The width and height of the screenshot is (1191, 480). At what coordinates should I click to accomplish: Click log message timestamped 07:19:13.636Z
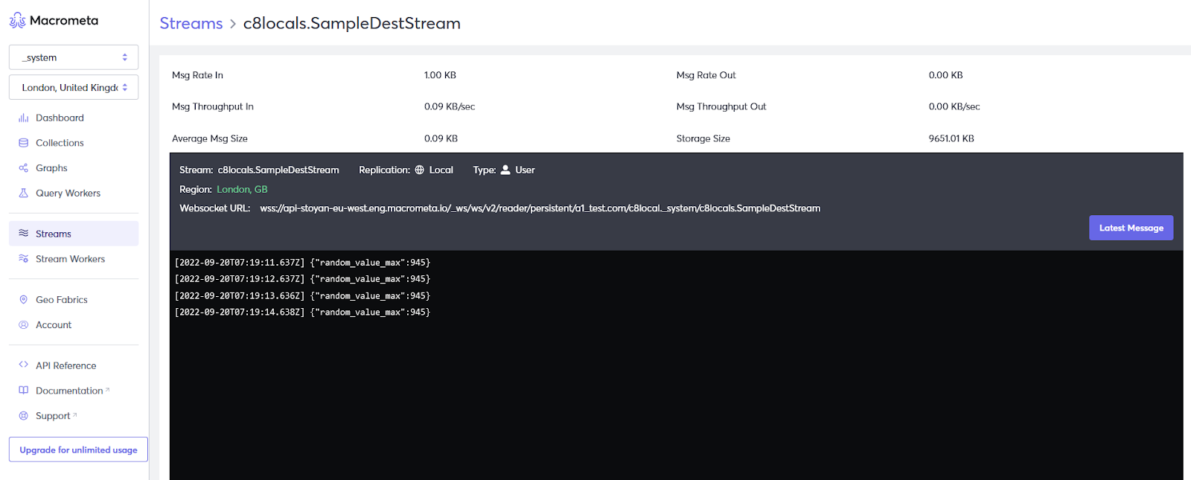click(x=302, y=295)
